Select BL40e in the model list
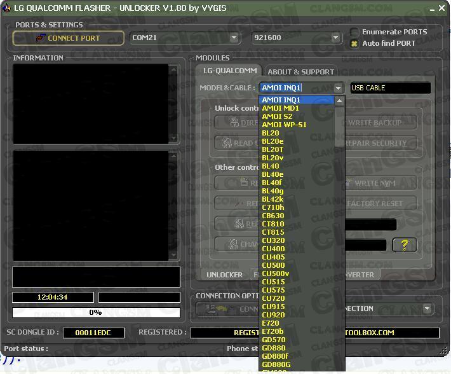Screen dimensions: 451x374 click(297, 174)
